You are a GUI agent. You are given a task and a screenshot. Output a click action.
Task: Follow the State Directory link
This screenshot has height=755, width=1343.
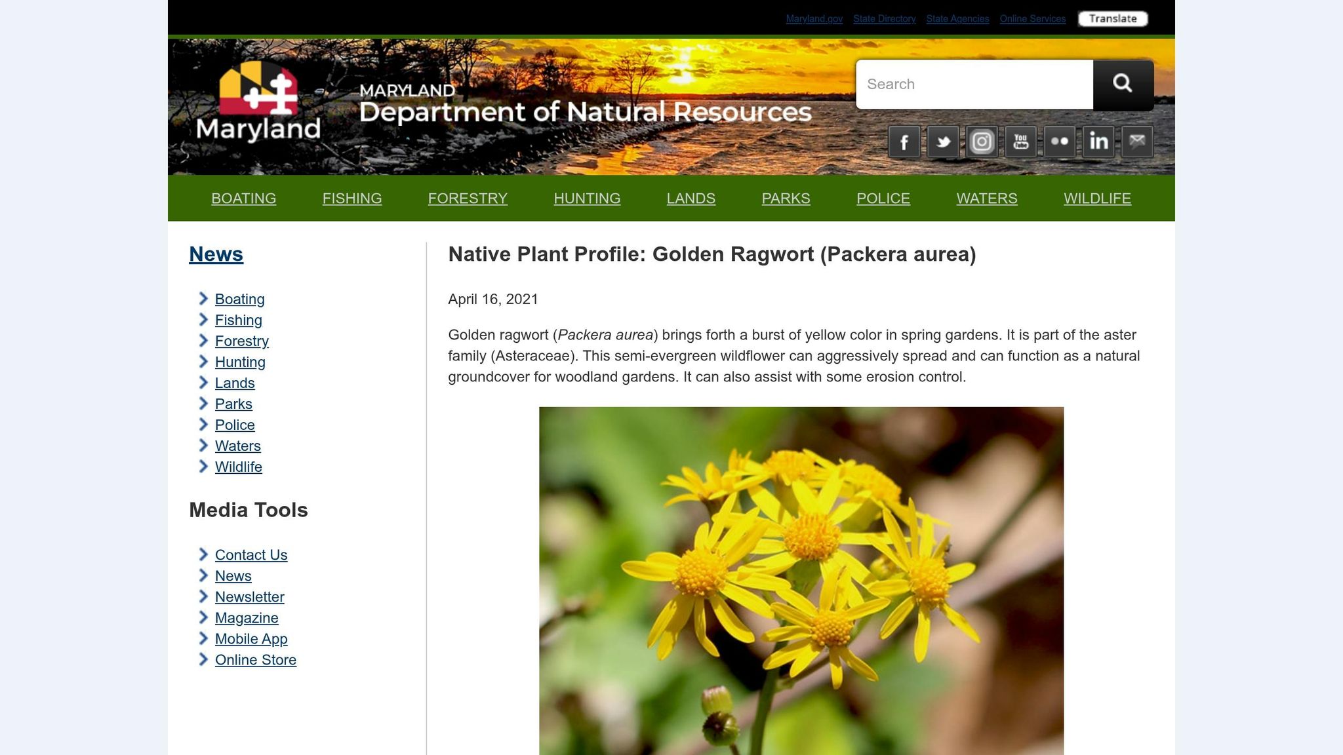[x=885, y=19]
